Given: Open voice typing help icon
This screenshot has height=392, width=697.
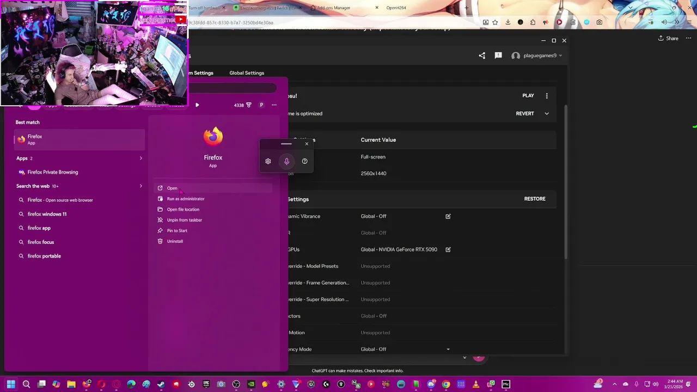Looking at the screenshot, I should tap(304, 161).
